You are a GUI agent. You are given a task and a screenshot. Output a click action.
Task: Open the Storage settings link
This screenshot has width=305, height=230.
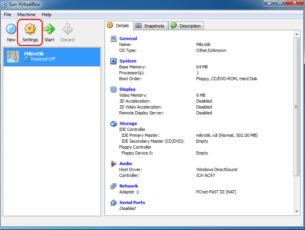[x=128, y=123]
